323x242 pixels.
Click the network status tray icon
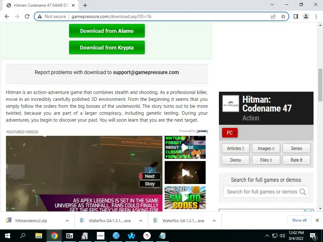point(275,236)
